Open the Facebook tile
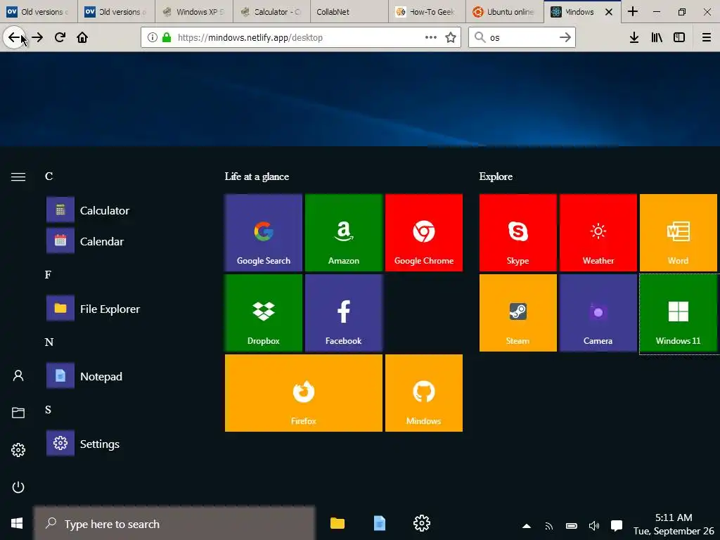Viewport: 720px width, 540px height. tap(343, 313)
